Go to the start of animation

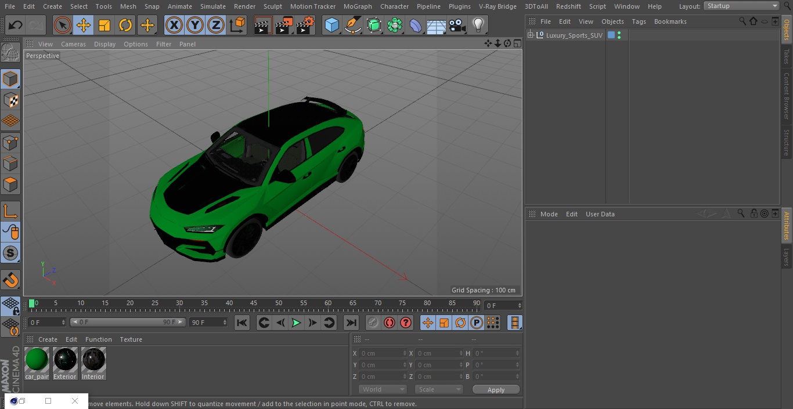tap(242, 323)
